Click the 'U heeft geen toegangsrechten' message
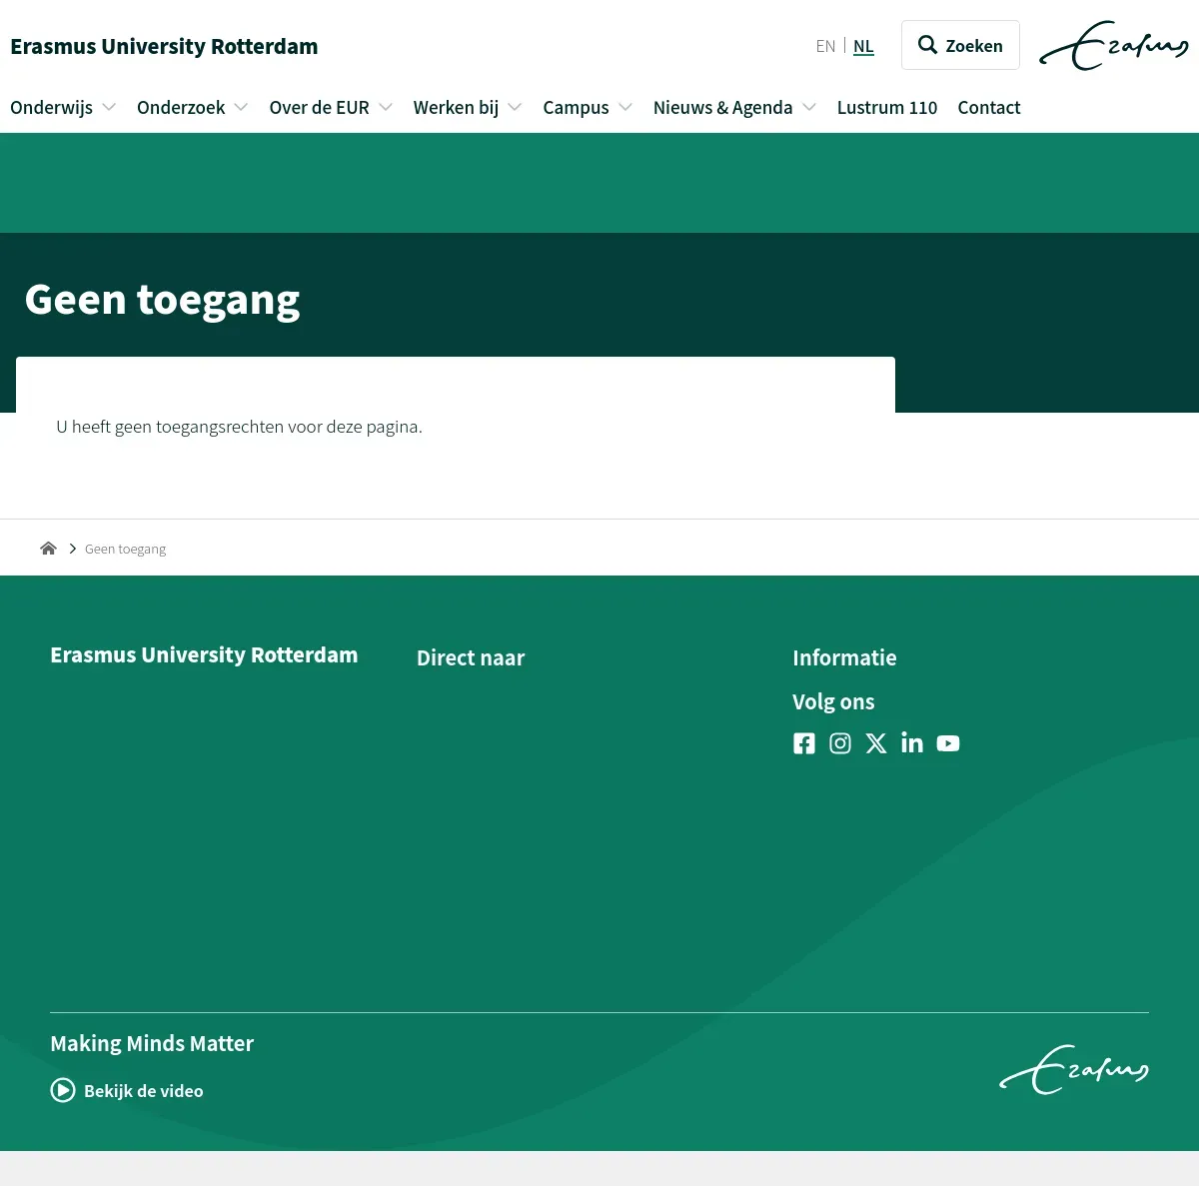This screenshot has height=1186, width=1199. 239,427
